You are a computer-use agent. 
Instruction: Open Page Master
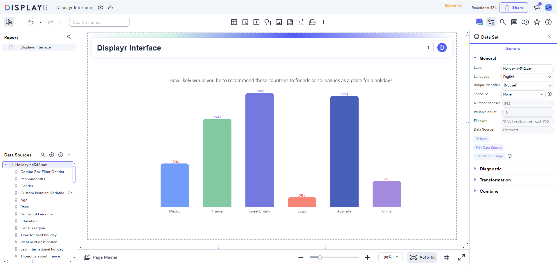tap(101, 257)
